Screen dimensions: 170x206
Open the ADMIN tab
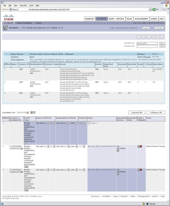(154, 19)
